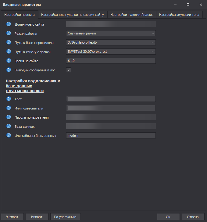207x222 pixels.
Task: Select 'Настройки для гулялки по своему сайту' tab
Action: point(73,14)
